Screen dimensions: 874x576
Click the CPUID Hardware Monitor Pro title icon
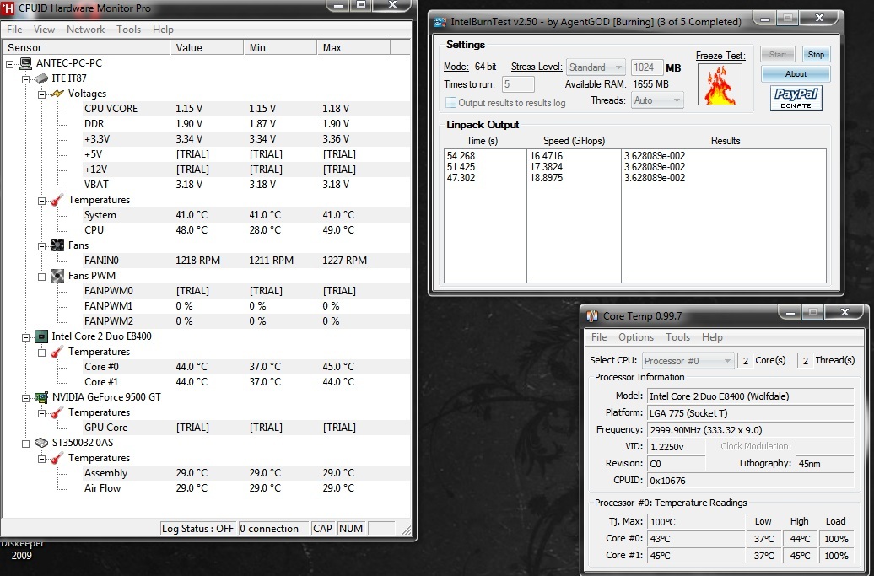tap(8, 8)
